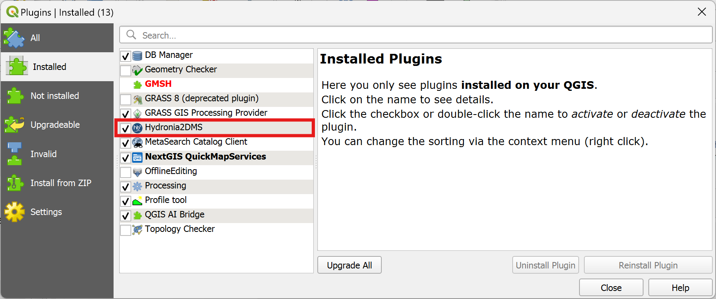Click the GRASS 8 plugin icon
This screenshot has height=299, width=716.
pyautogui.click(x=137, y=99)
